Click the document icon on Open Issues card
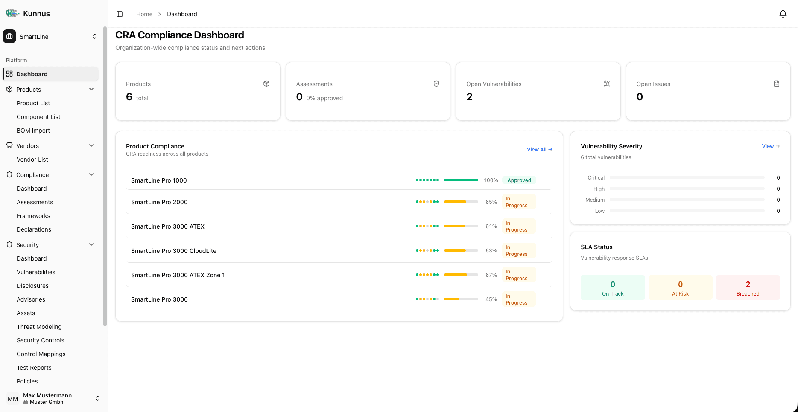This screenshot has height=412, width=798. [777, 84]
